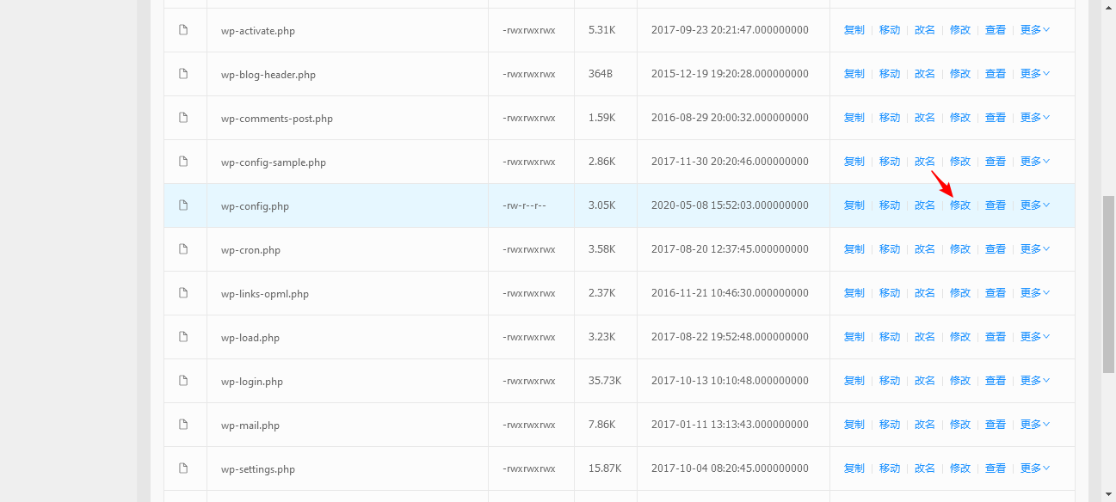This screenshot has width=1116, height=502.
Task: Edit wp-config-sample.php via 修改
Action: [960, 162]
